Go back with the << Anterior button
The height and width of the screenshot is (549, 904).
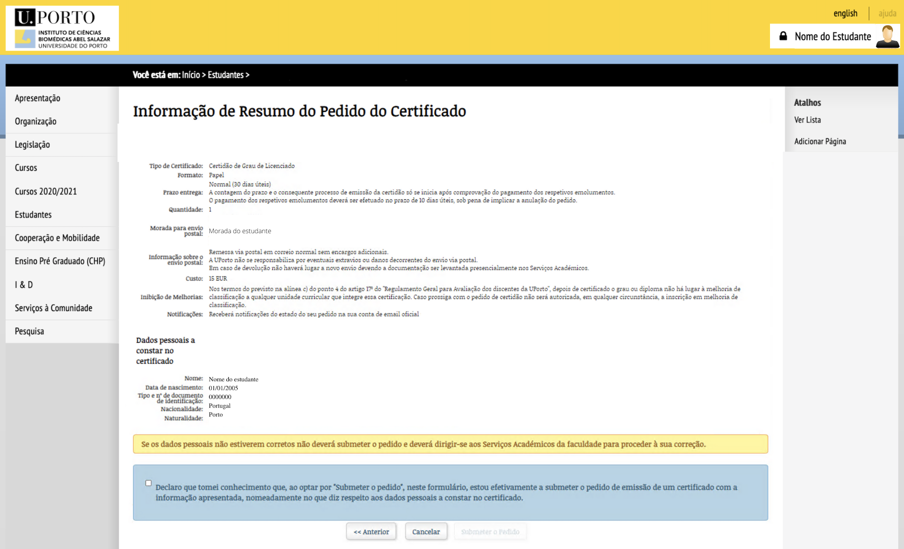[371, 532]
